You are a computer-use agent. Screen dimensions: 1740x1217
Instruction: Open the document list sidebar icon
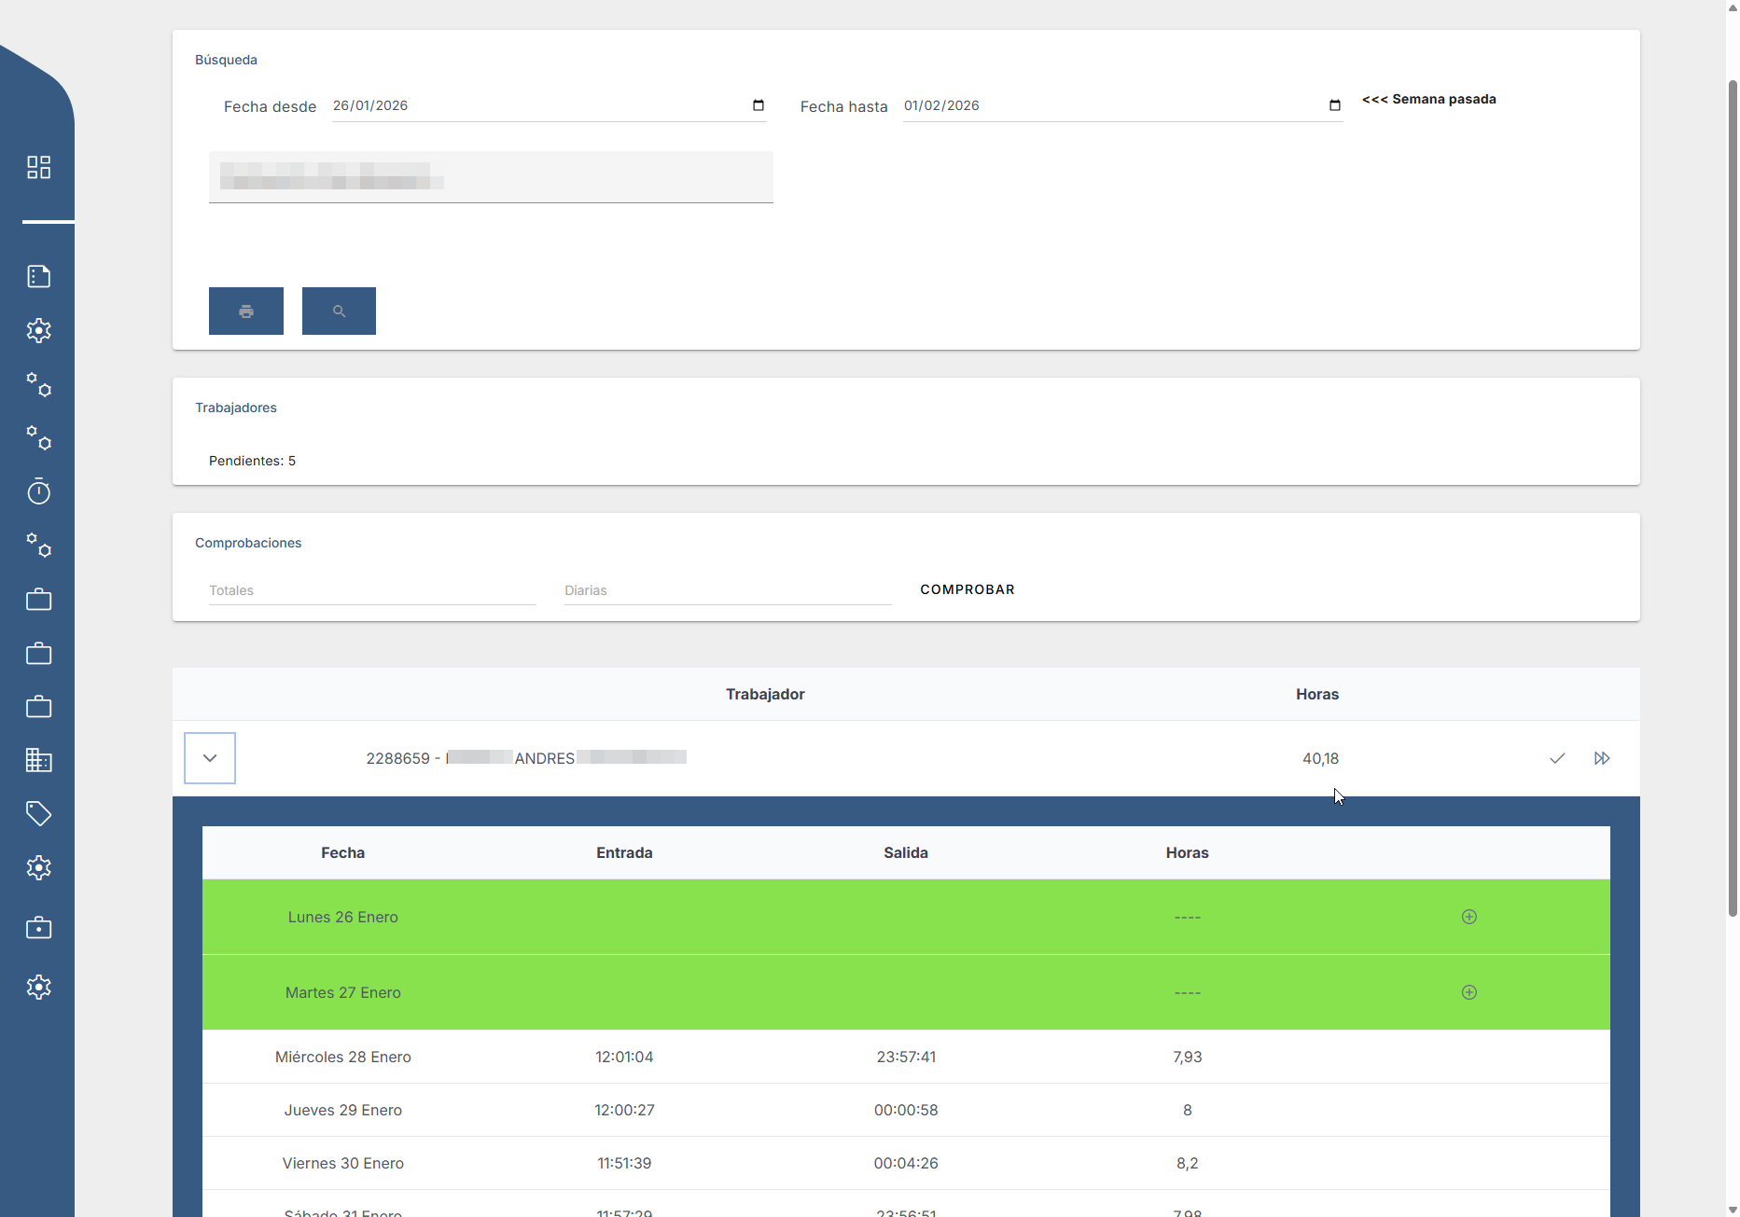38,276
